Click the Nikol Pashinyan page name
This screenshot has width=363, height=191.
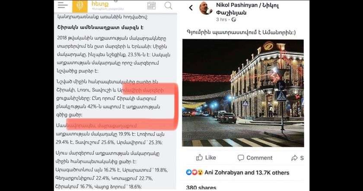coord(248,9)
